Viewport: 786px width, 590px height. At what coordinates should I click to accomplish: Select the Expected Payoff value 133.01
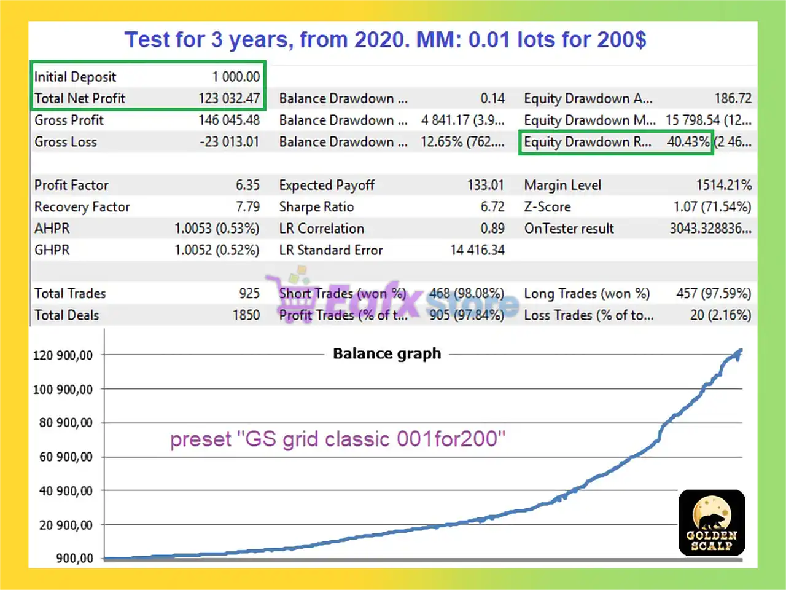(485, 185)
